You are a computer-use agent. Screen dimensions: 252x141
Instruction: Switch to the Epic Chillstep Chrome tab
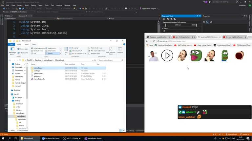(x=182, y=37)
